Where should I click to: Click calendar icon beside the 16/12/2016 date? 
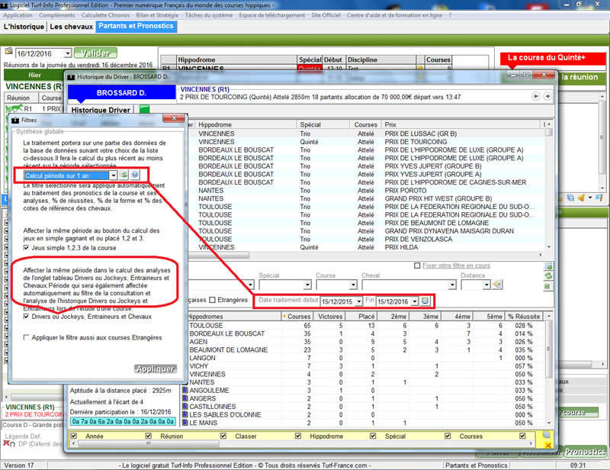[9, 53]
